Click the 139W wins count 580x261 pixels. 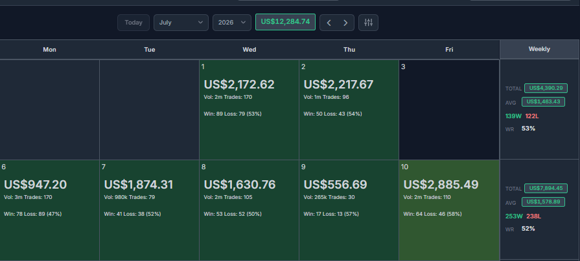tap(513, 116)
